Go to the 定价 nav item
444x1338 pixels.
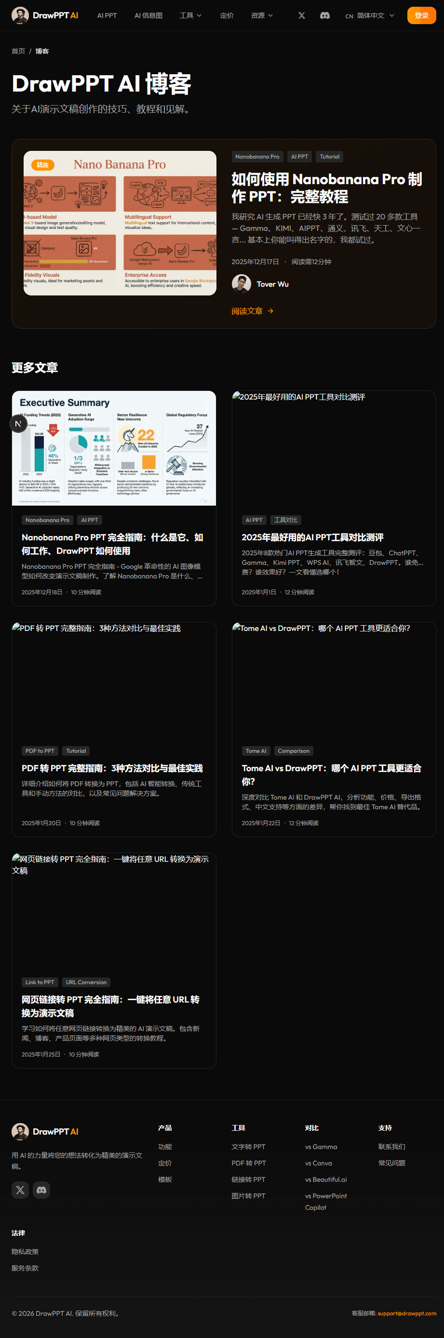click(227, 15)
